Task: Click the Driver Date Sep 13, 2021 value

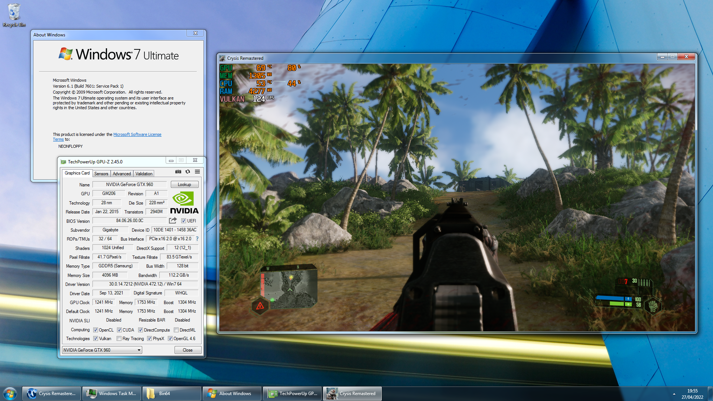Action: pos(111,293)
